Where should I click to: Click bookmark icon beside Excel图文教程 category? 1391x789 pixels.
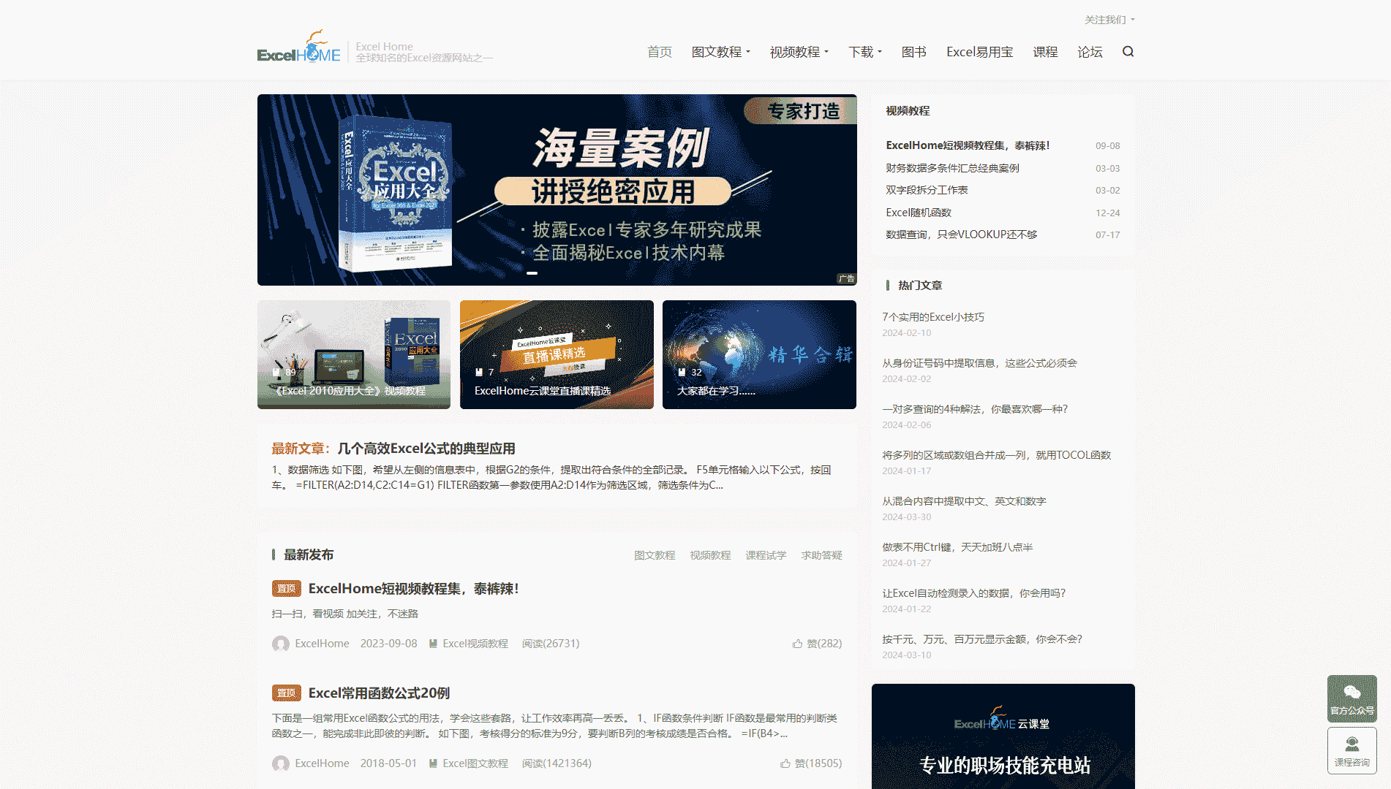tap(433, 763)
